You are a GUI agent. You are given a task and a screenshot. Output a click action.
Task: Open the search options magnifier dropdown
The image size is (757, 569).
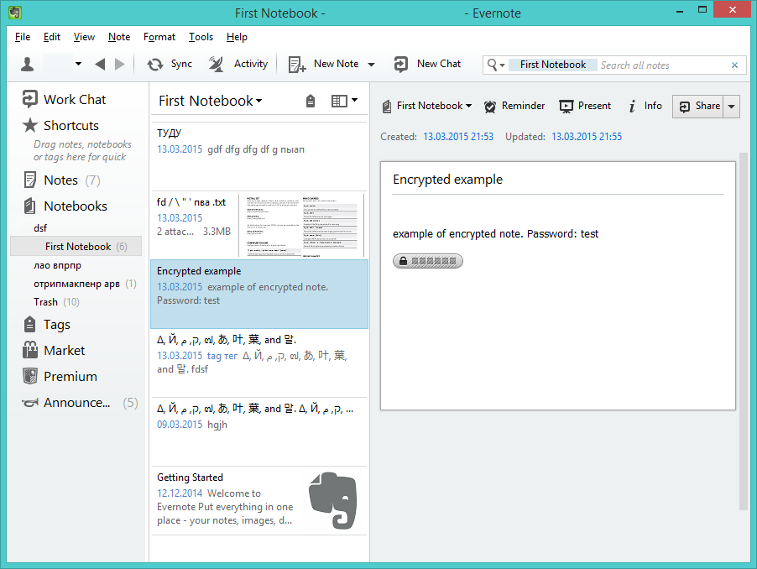click(x=496, y=65)
